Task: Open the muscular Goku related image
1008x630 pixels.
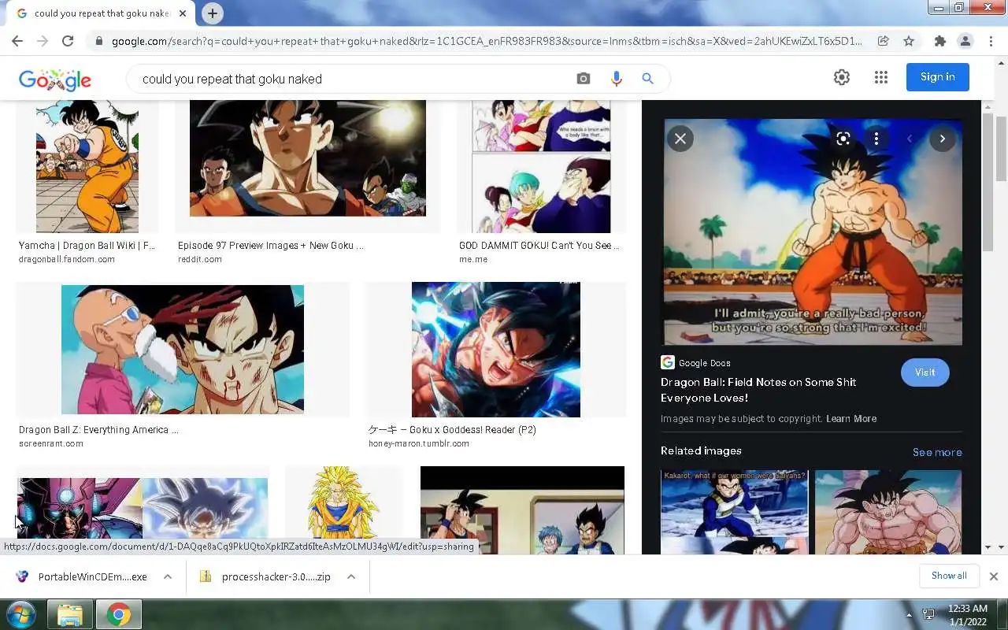Action: pos(888,512)
